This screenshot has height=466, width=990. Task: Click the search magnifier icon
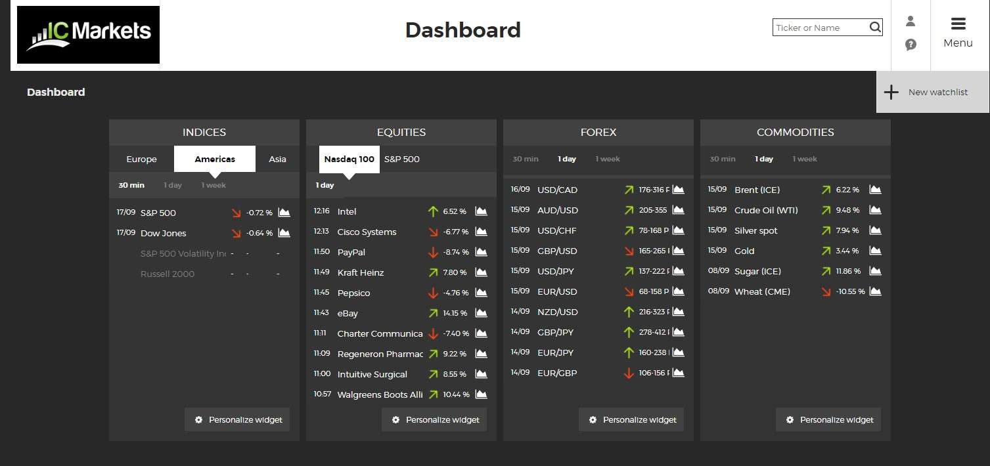(x=875, y=28)
